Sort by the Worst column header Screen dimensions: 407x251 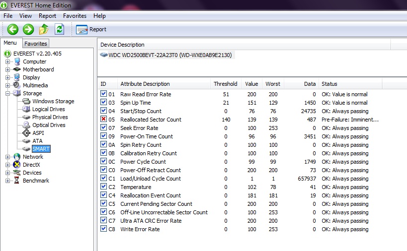point(273,84)
